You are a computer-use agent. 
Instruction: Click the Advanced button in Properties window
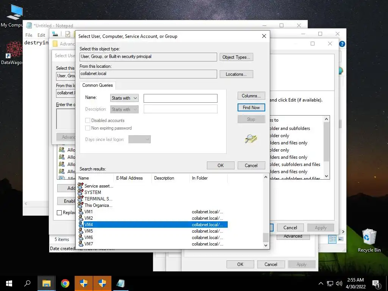click(x=293, y=236)
